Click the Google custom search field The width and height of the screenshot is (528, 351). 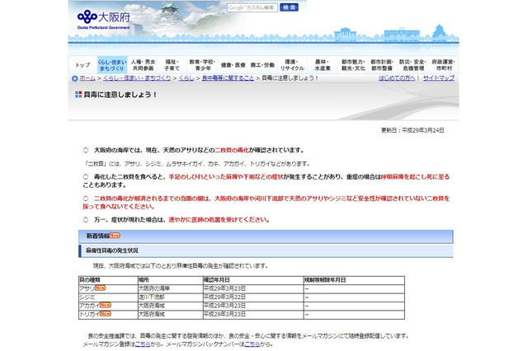pyautogui.click(x=252, y=7)
